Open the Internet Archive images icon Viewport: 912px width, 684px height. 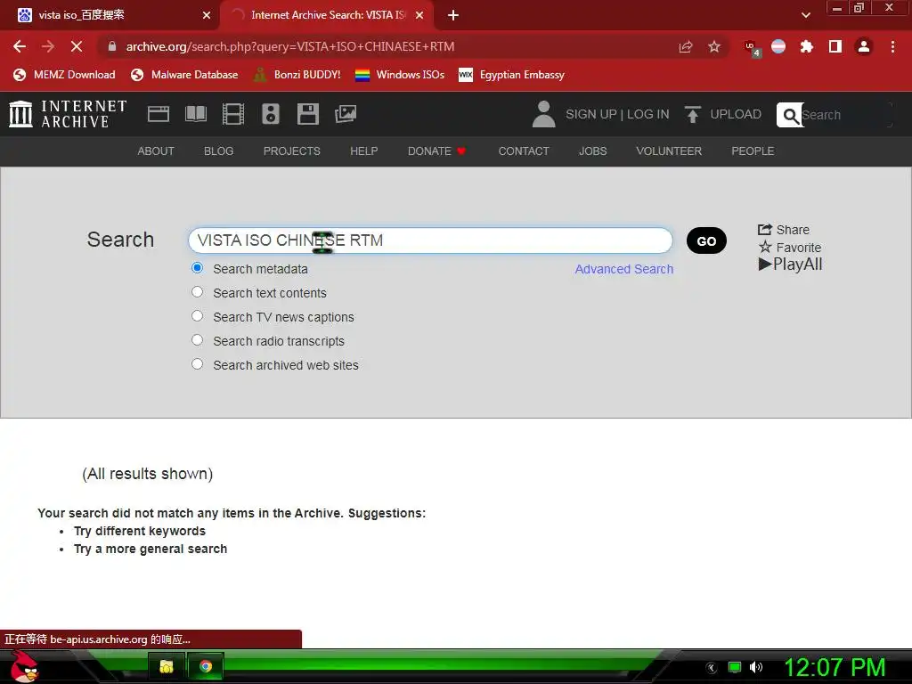point(346,114)
